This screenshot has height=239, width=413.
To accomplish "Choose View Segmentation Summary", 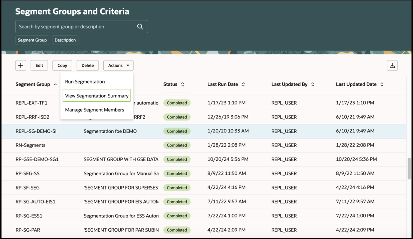I will point(96,95).
